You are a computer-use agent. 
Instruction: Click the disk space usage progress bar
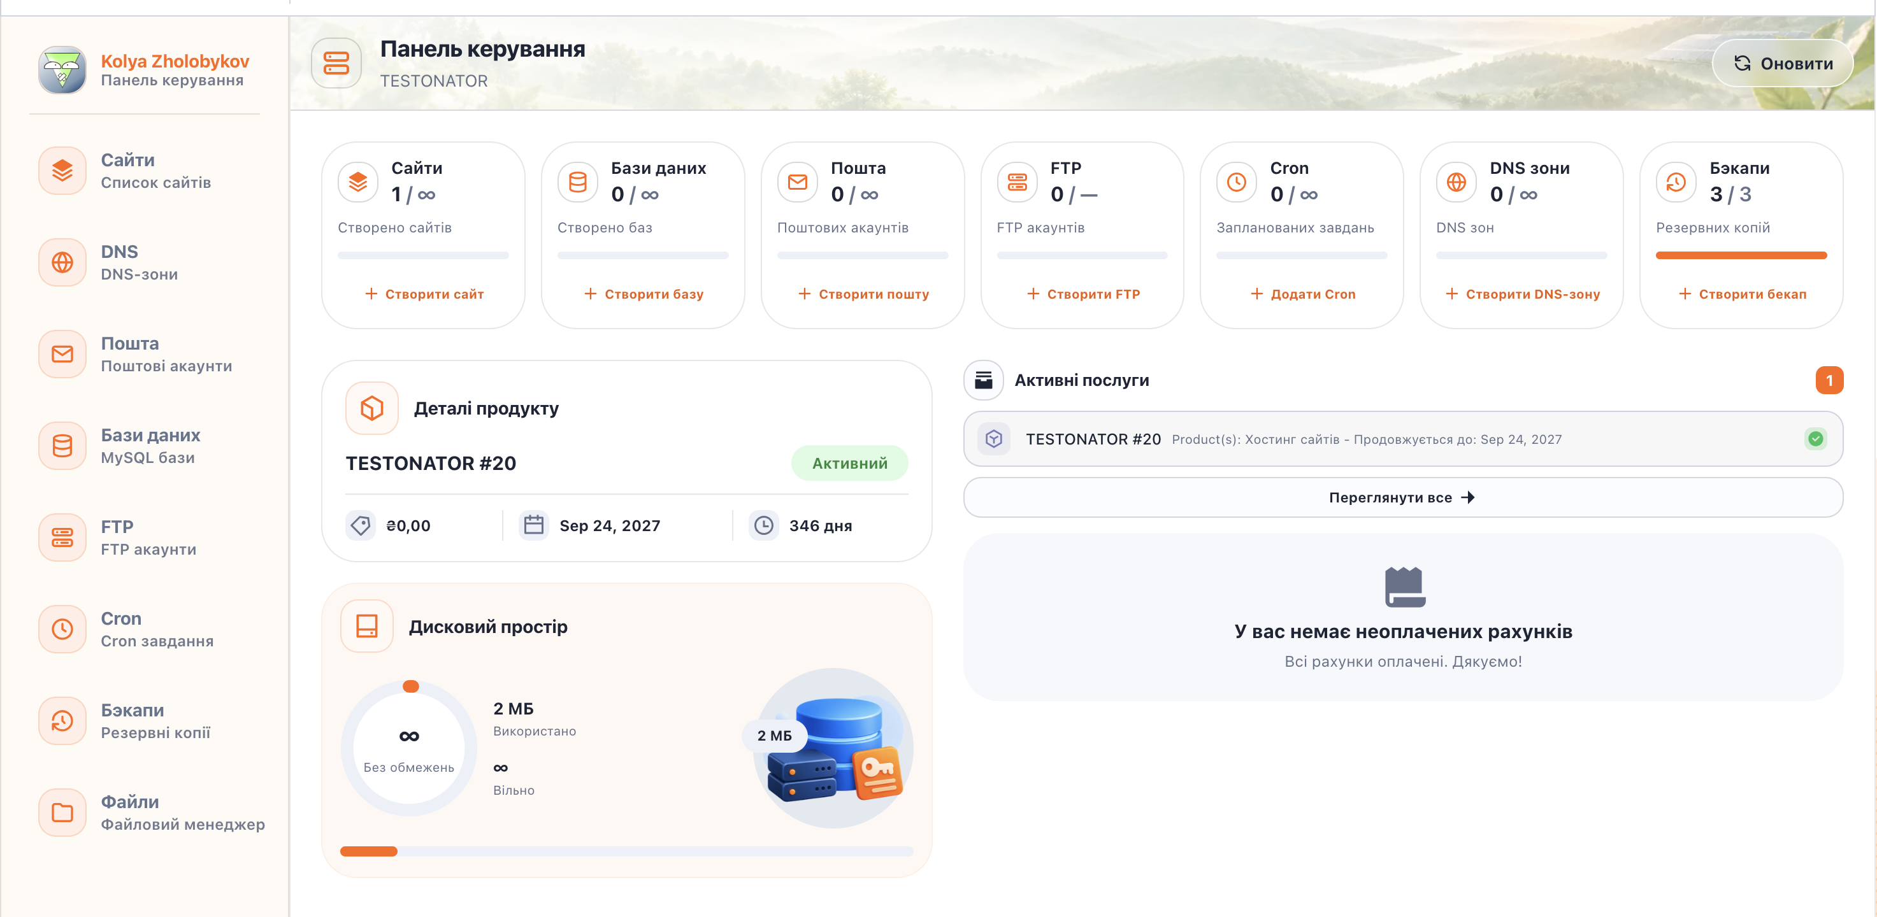[627, 851]
